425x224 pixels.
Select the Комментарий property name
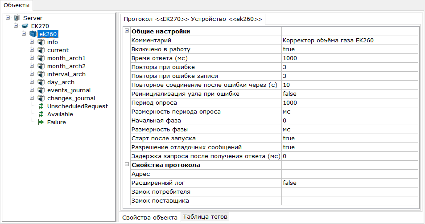(x=151, y=41)
